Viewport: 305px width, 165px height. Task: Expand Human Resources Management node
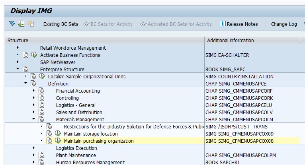[x=34, y=162]
